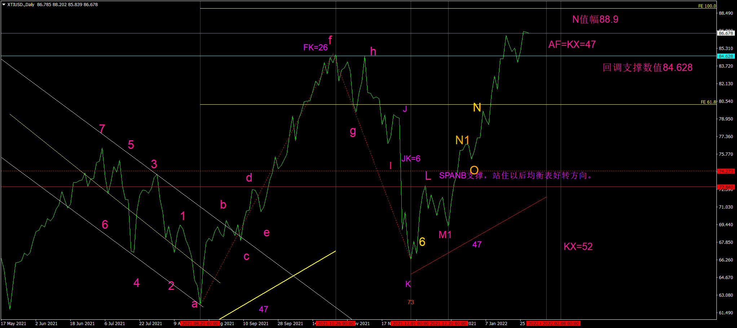Click the pink '5' channel label

click(131, 145)
